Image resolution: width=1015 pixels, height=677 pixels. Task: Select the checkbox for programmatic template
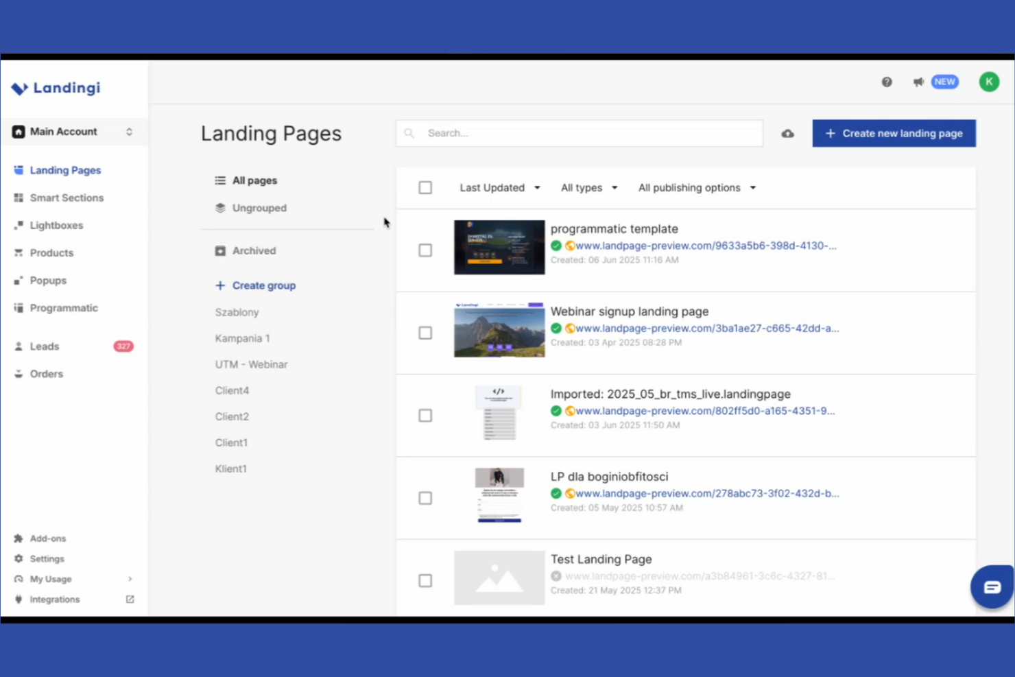click(425, 250)
